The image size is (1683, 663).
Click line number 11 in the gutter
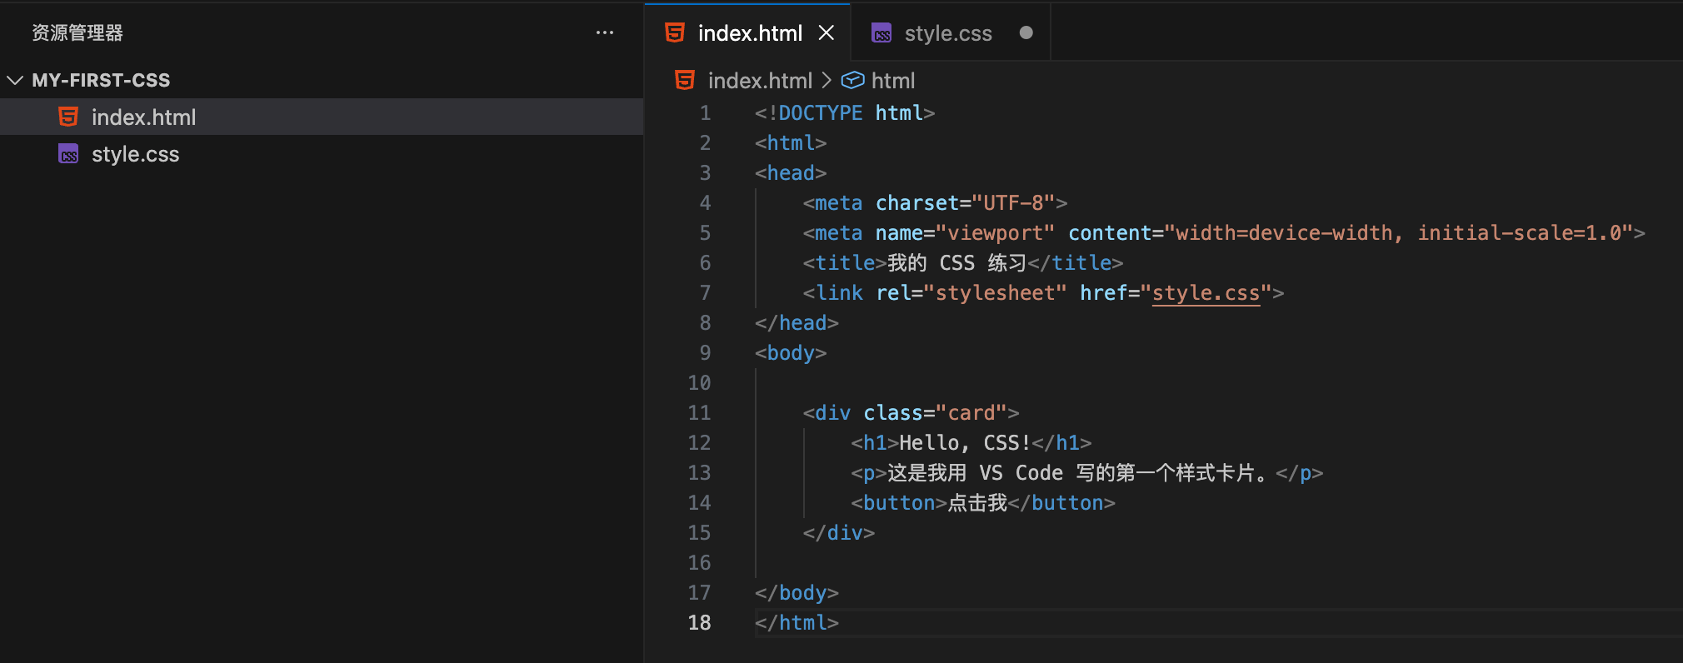coord(699,413)
